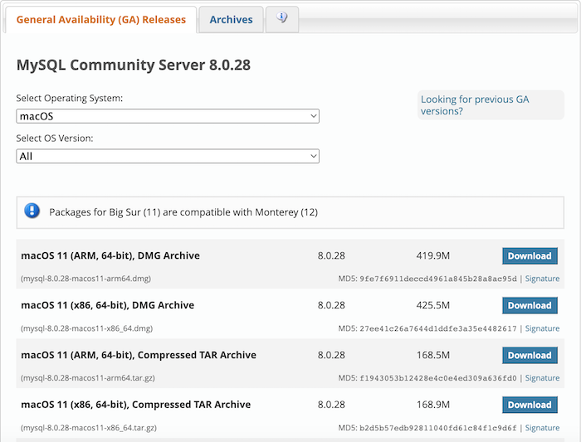Click the Select Operating System label

pyautogui.click(x=69, y=98)
